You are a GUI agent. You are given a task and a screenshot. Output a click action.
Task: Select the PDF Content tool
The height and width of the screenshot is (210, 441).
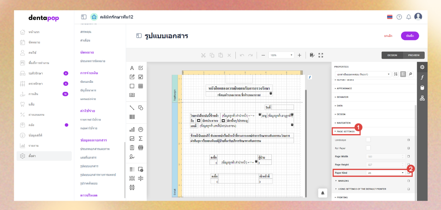pyautogui.click(x=141, y=147)
